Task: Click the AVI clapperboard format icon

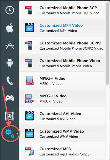Action: point(29,116)
